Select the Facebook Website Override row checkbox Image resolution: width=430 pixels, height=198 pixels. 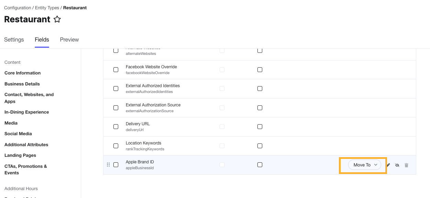[x=116, y=70]
